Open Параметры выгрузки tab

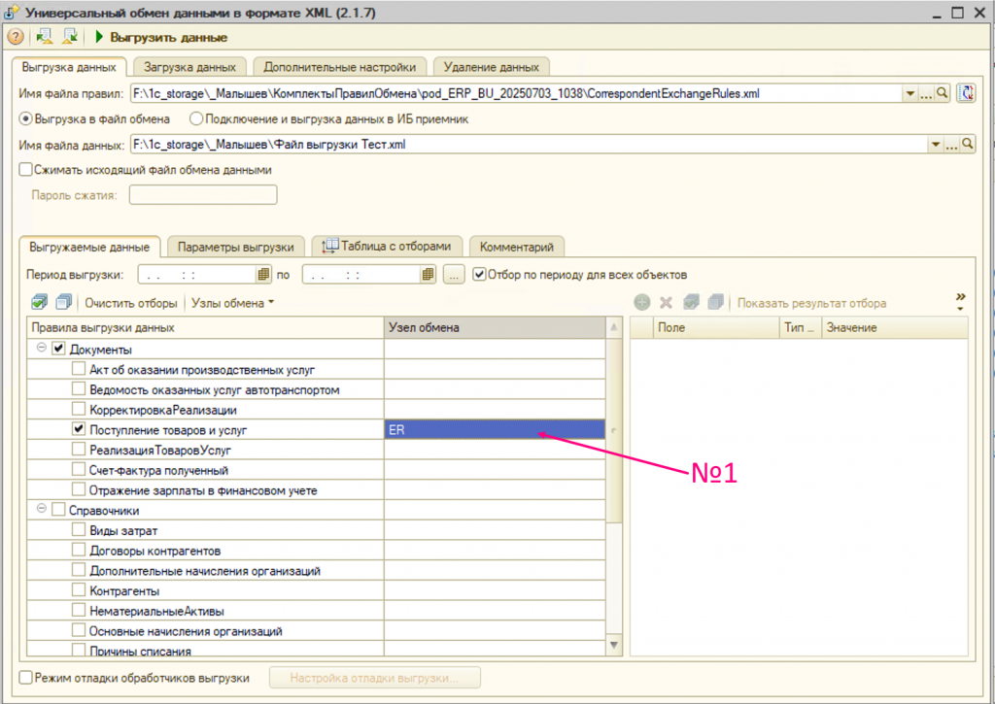tap(235, 247)
